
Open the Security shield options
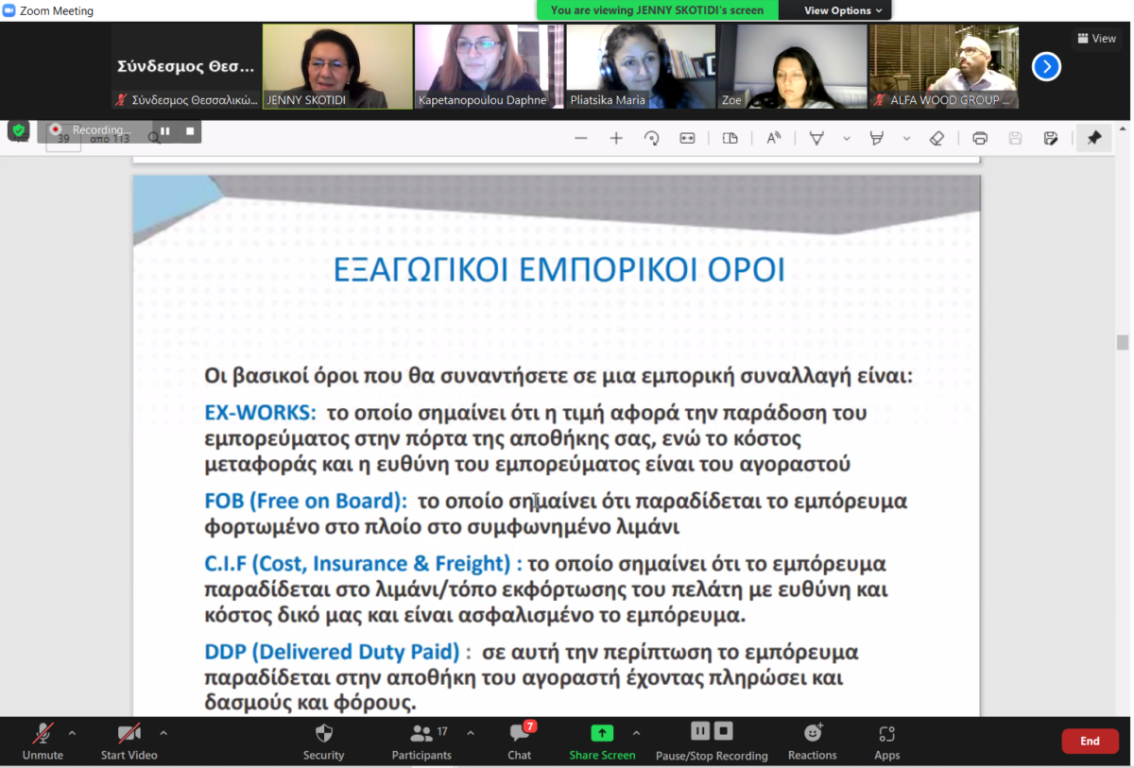(323, 742)
